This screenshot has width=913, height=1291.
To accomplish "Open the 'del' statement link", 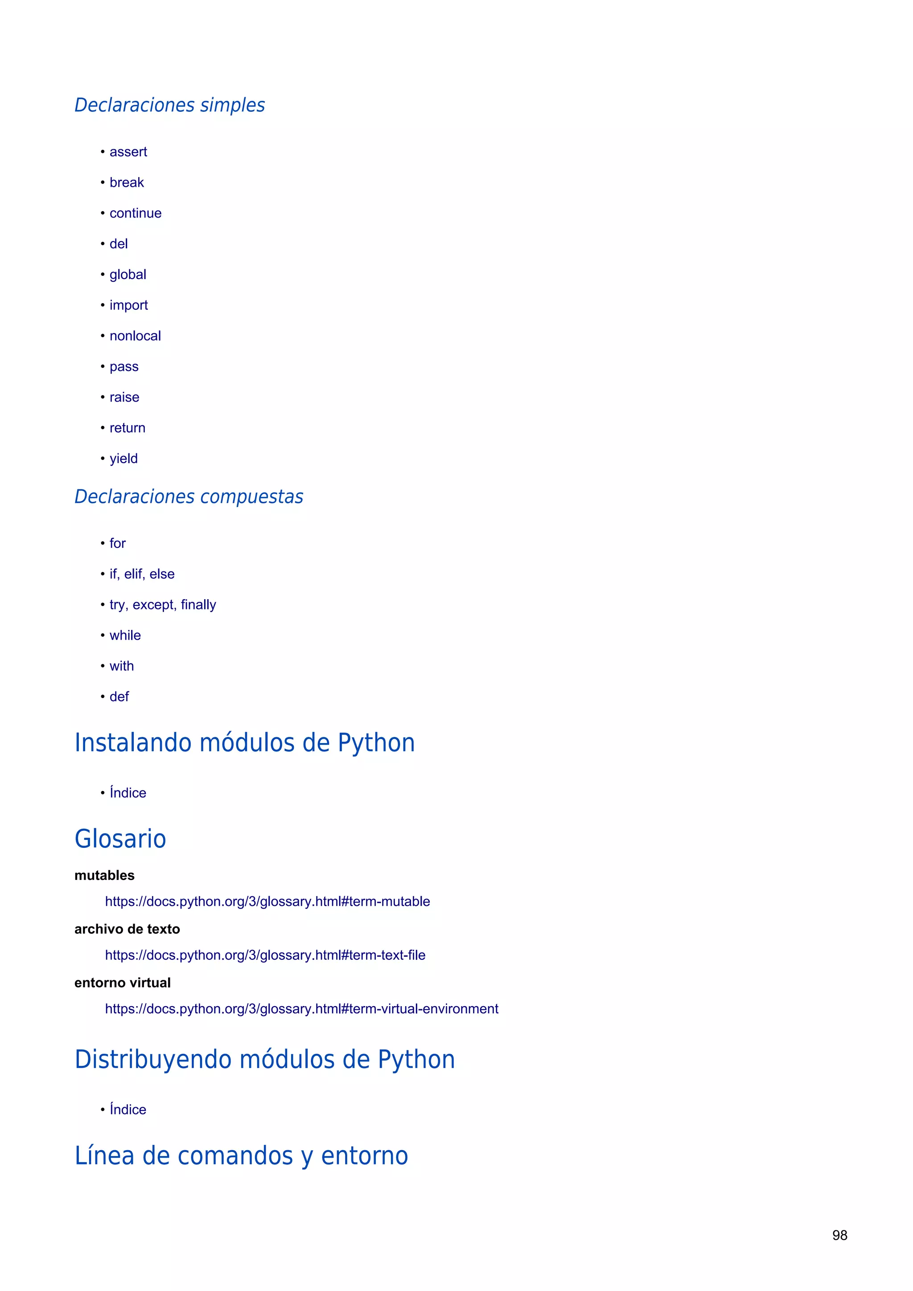I will pos(119,244).
